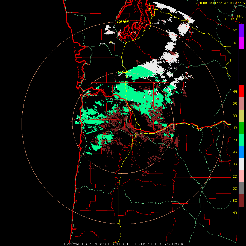Click the GR legend label

click(x=235, y=104)
